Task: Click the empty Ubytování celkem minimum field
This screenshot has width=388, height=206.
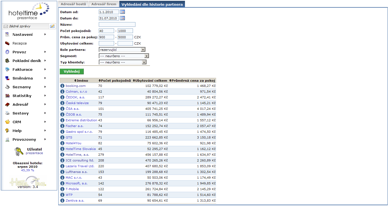Action: [106, 43]
